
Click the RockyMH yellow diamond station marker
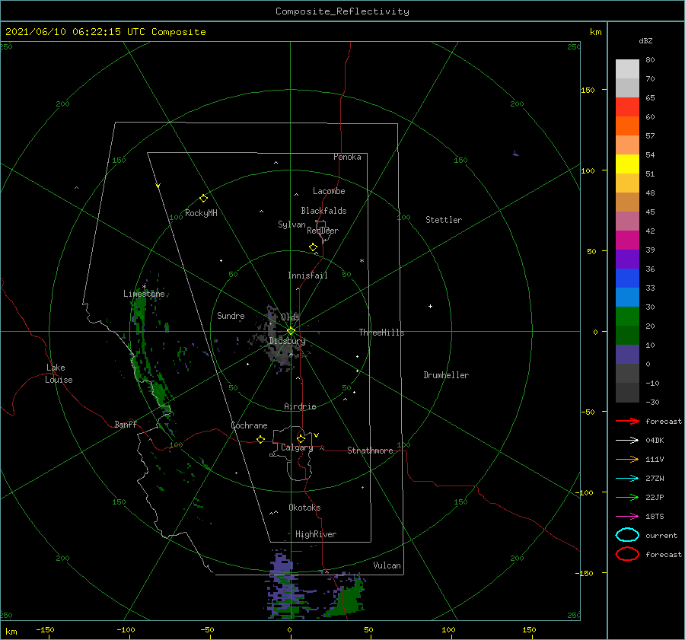click(x=203, y=199)
